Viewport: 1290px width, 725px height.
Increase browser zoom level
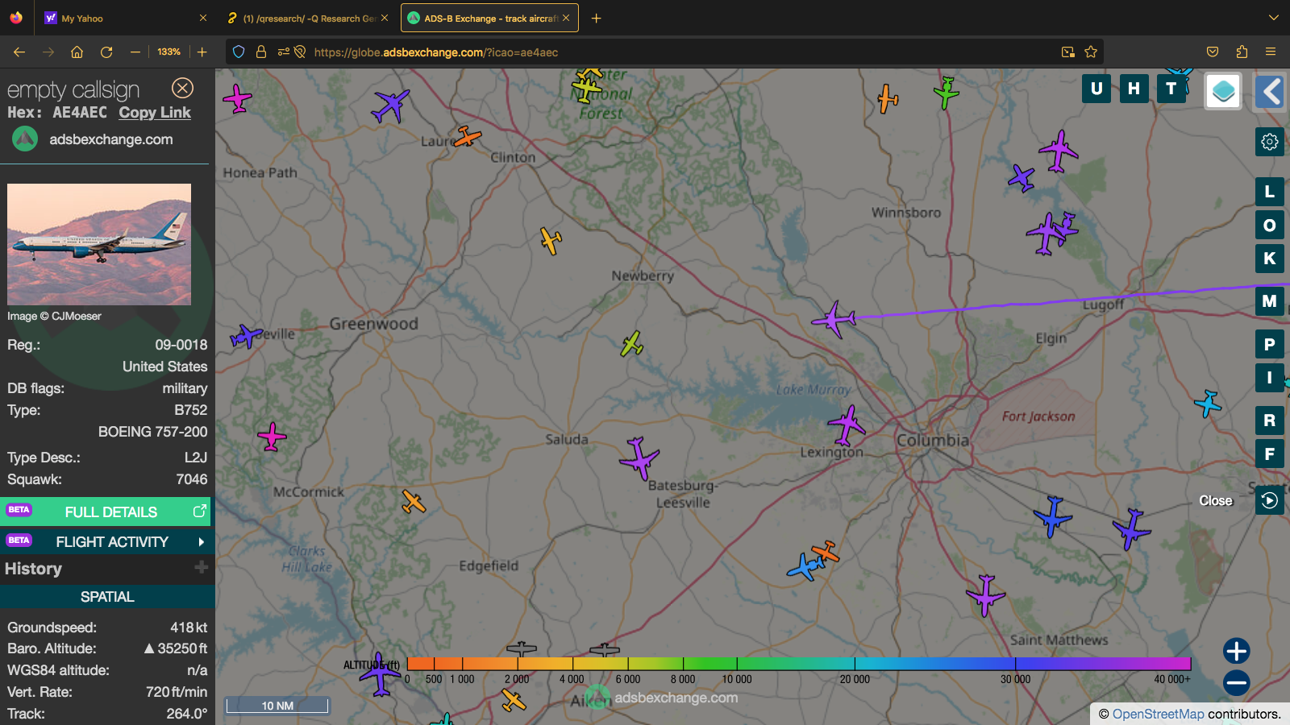202,52
